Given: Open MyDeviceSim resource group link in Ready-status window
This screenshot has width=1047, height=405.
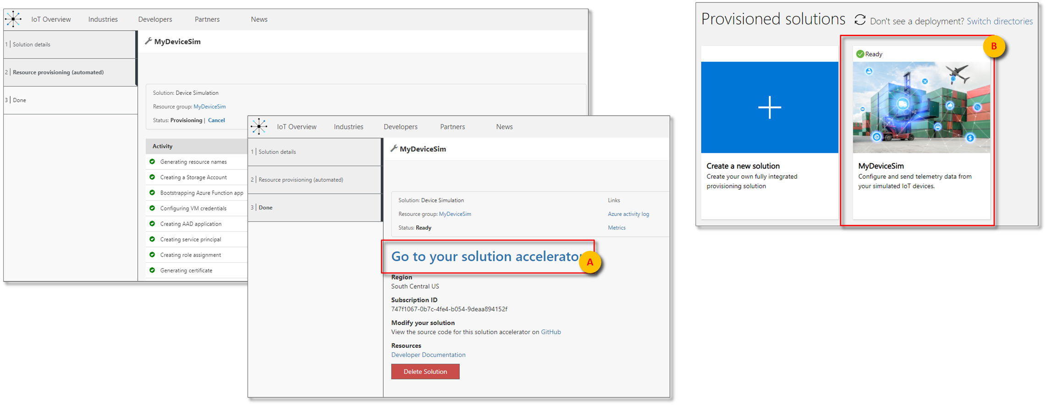Looking at the screenshot, I should coord(455,214).
